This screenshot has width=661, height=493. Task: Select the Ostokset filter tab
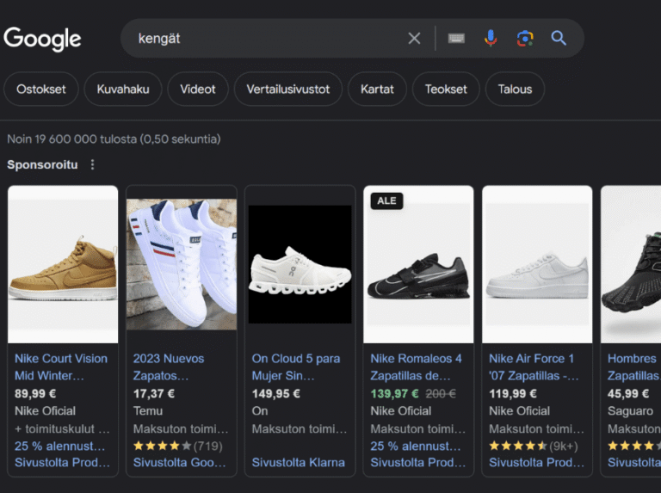41,89
